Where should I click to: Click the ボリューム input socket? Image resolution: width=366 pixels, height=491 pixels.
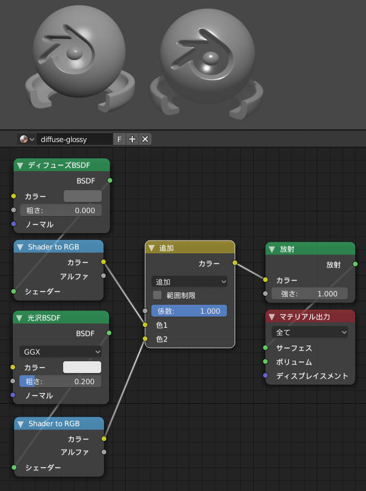(x=265, y=361)
